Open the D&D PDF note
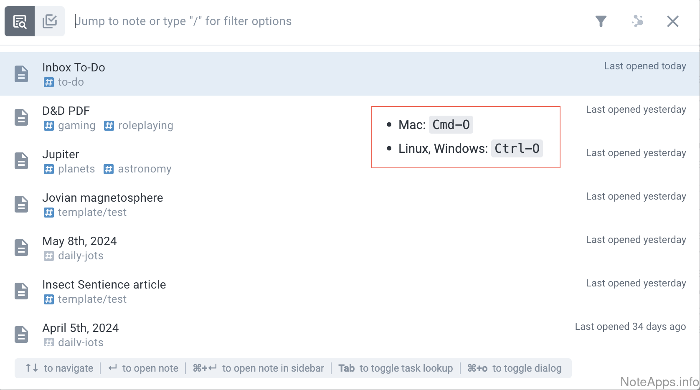The height and width of the screenshot is (390, 700). click(x=66, y=111)
